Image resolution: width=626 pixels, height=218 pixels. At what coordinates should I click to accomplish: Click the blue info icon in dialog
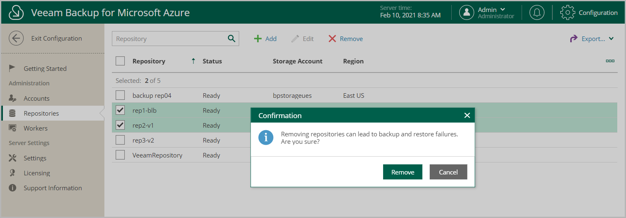[266, 138]
